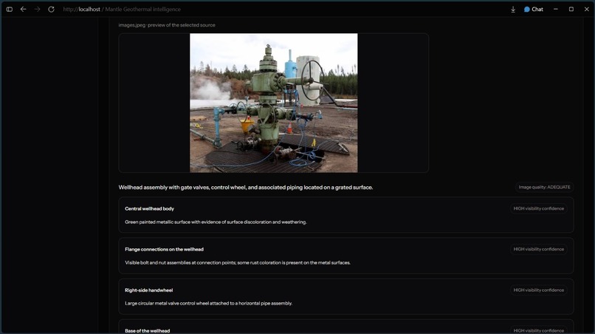Toggle the browser sidebar panel icon
This screenshot has width=595, height=334.
[x=10, y=9]
